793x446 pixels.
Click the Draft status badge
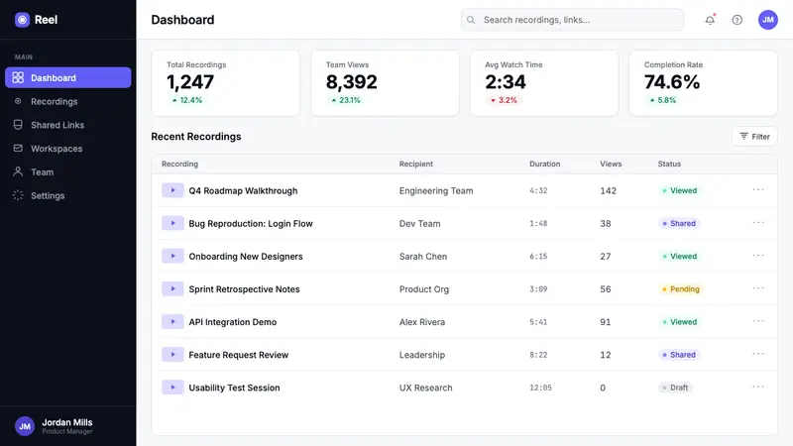click(x=675, y=388)
